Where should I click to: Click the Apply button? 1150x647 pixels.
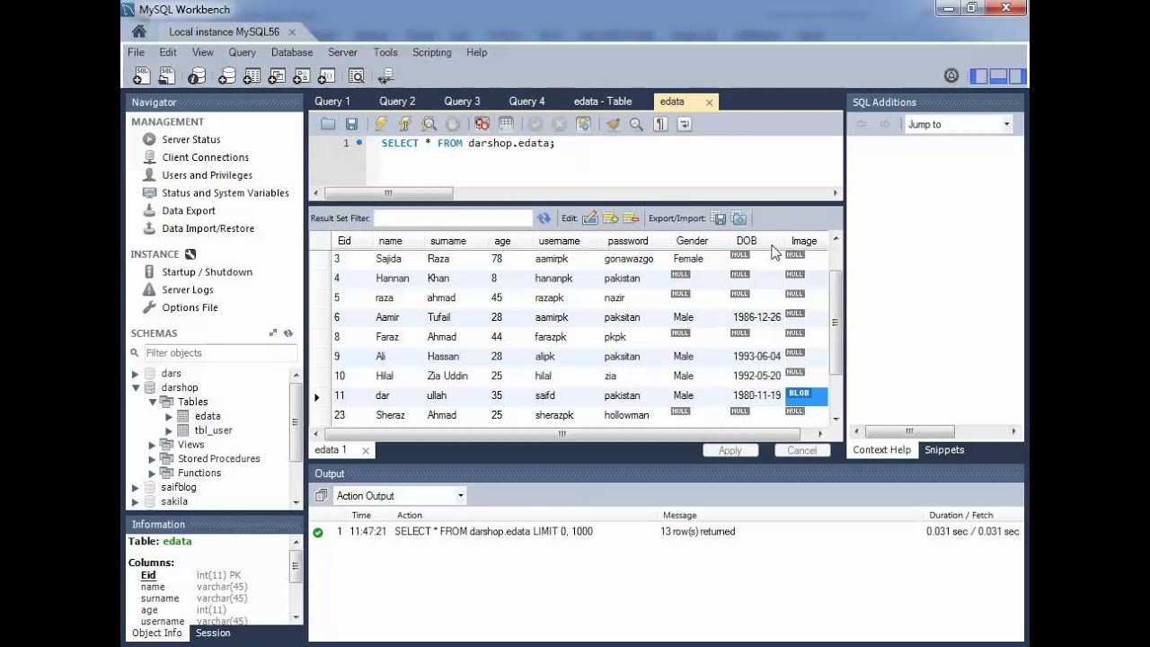(x=730, y=450)
